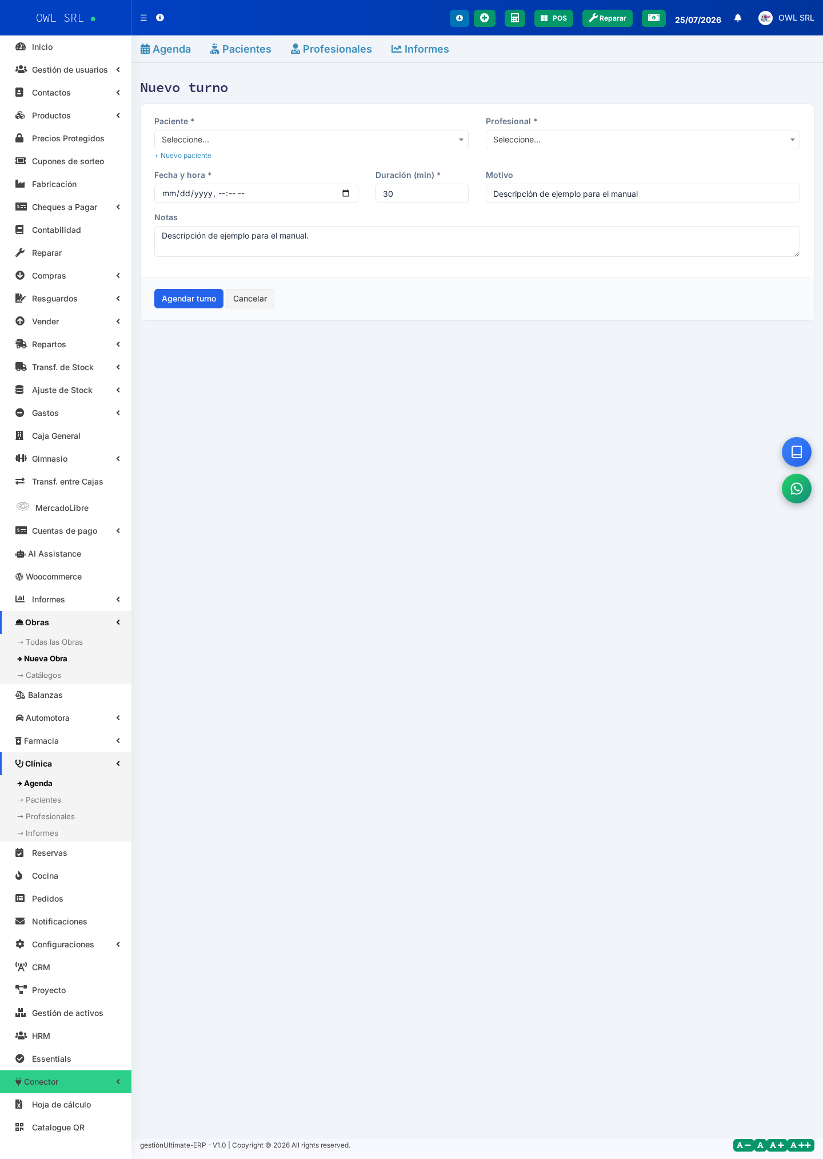Open Precios Protegidos lock icon item
823x1159 pixels.
click(x=66, y=138)
